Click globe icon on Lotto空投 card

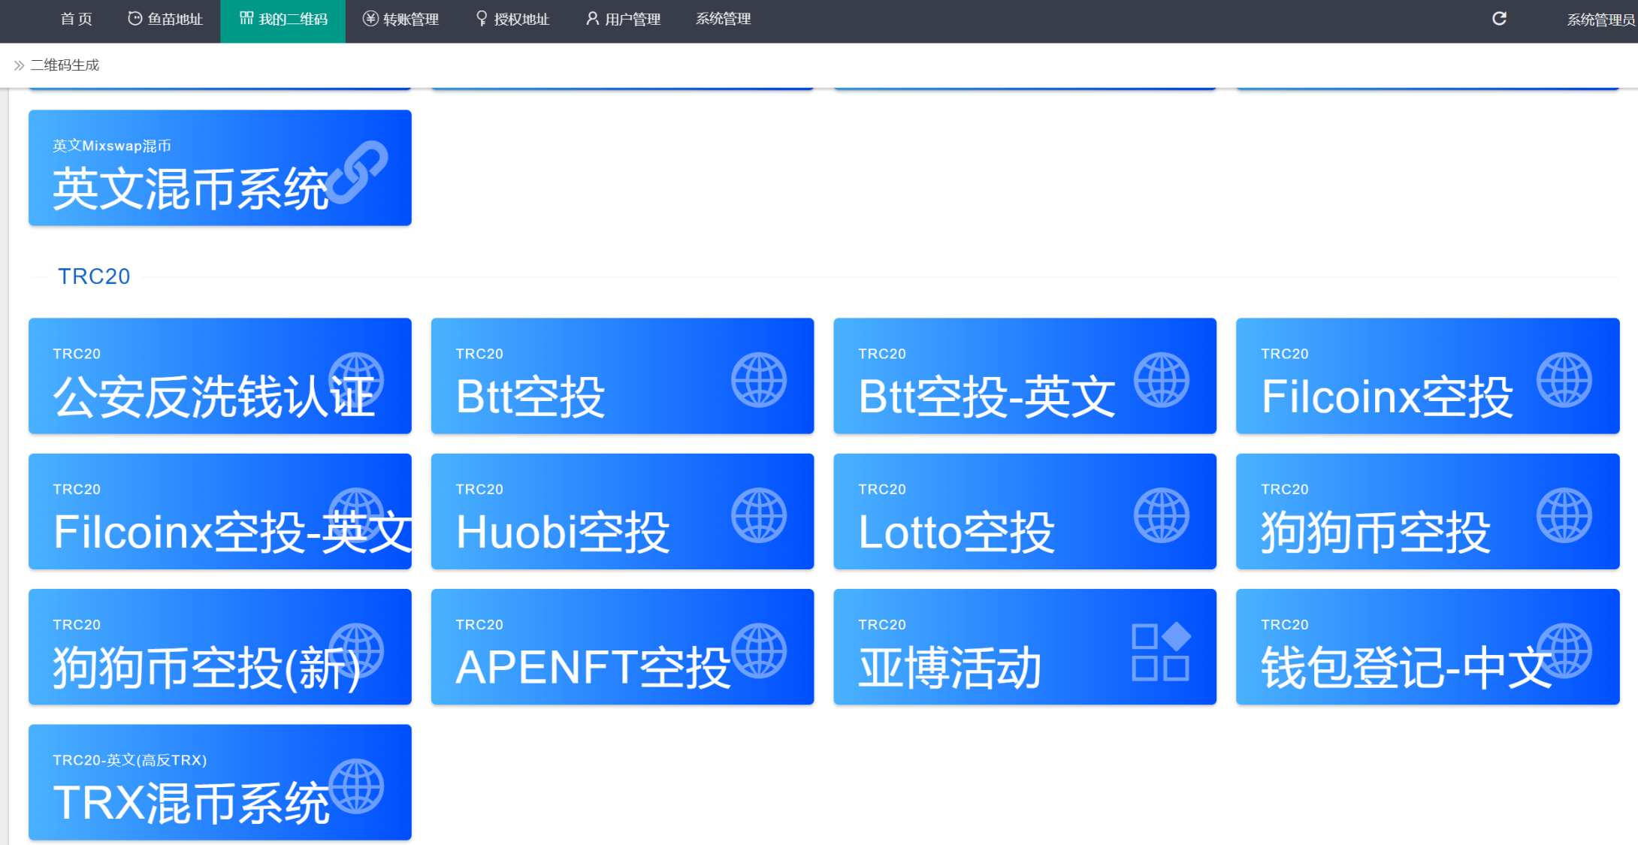tap(1162, 515)
